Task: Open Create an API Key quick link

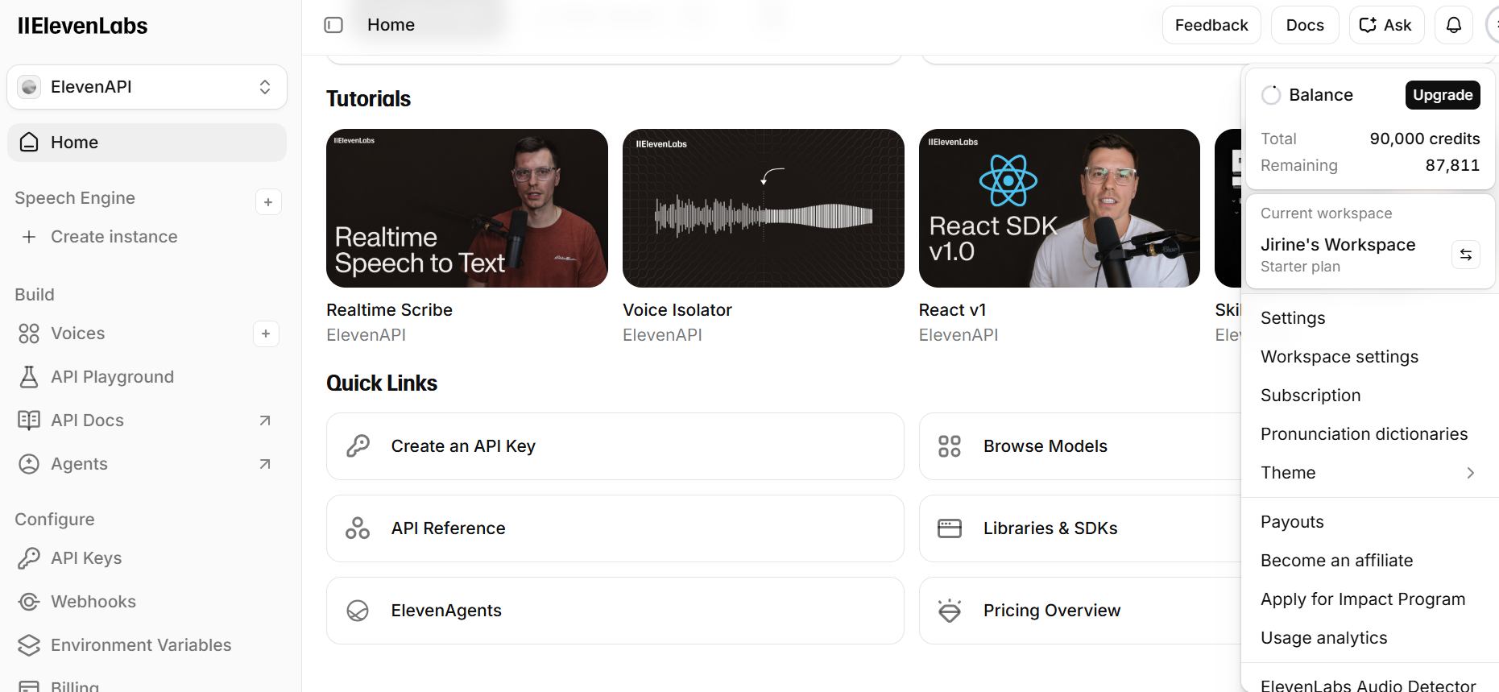Action: tap(615, 446)
